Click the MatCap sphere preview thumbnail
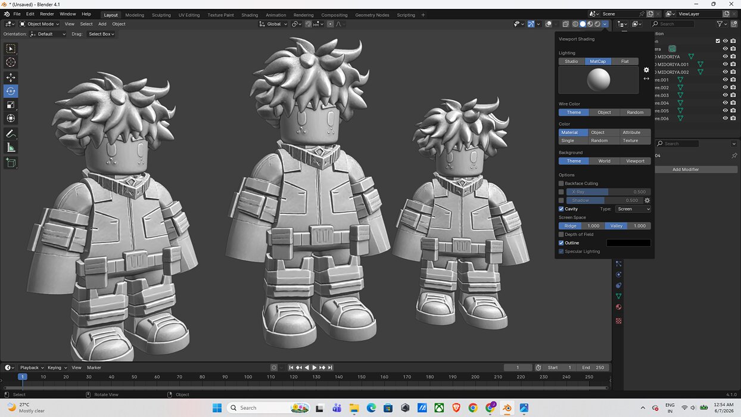741x417 pixels. click(x=599, y=80)
